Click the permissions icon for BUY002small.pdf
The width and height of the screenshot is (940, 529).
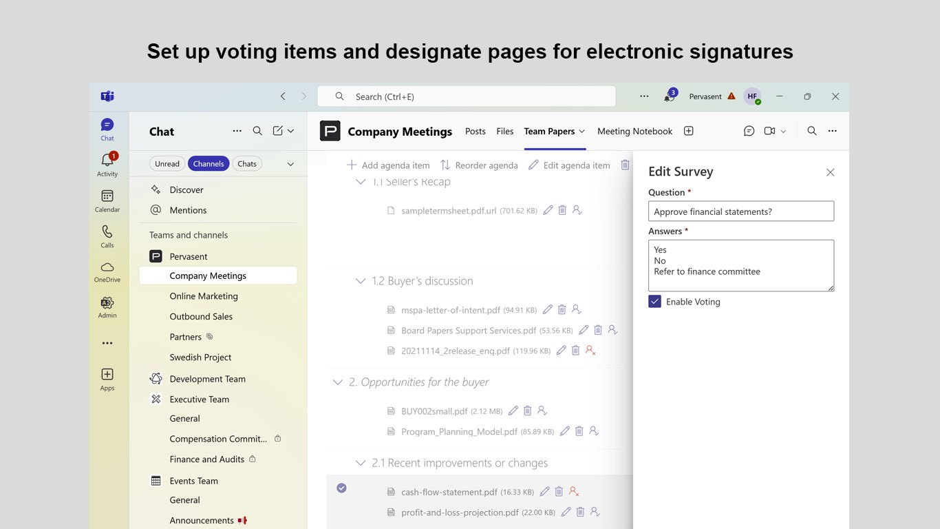click(542, 411)
